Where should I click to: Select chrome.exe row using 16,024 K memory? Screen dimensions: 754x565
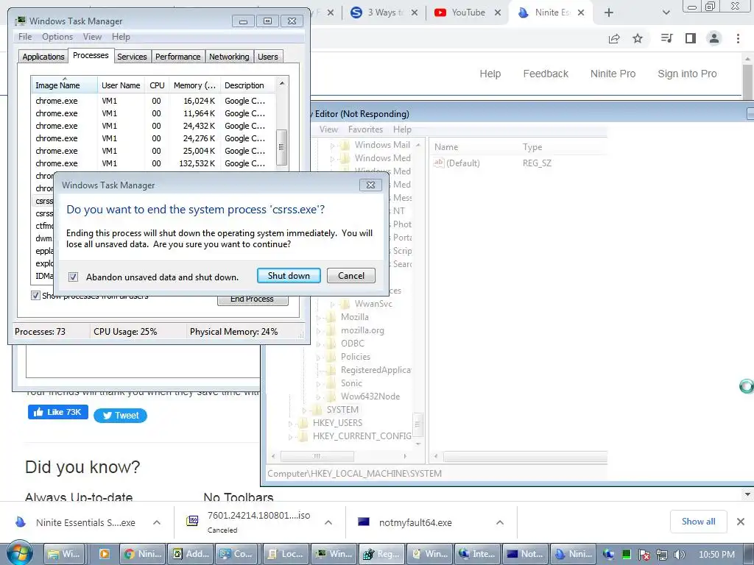[x=153, y=101]
